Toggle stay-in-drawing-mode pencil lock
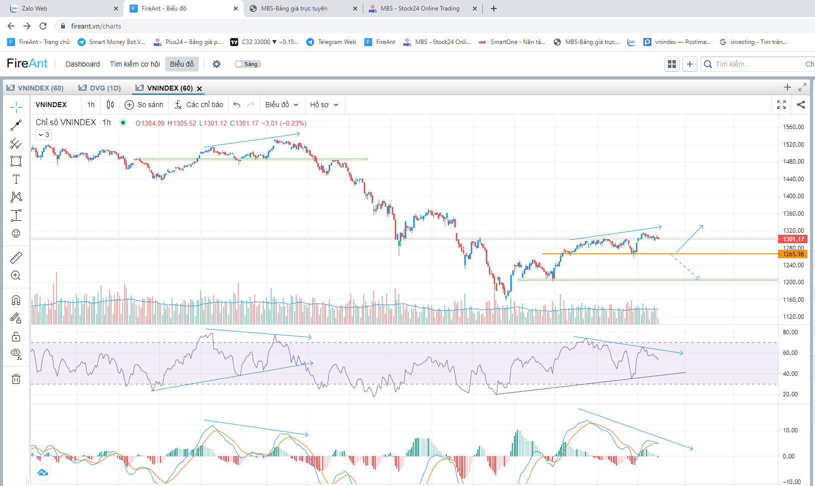Image resolution: width=815 pixels, height=486 pixels. pyautogui.click(x=16, y=318)
